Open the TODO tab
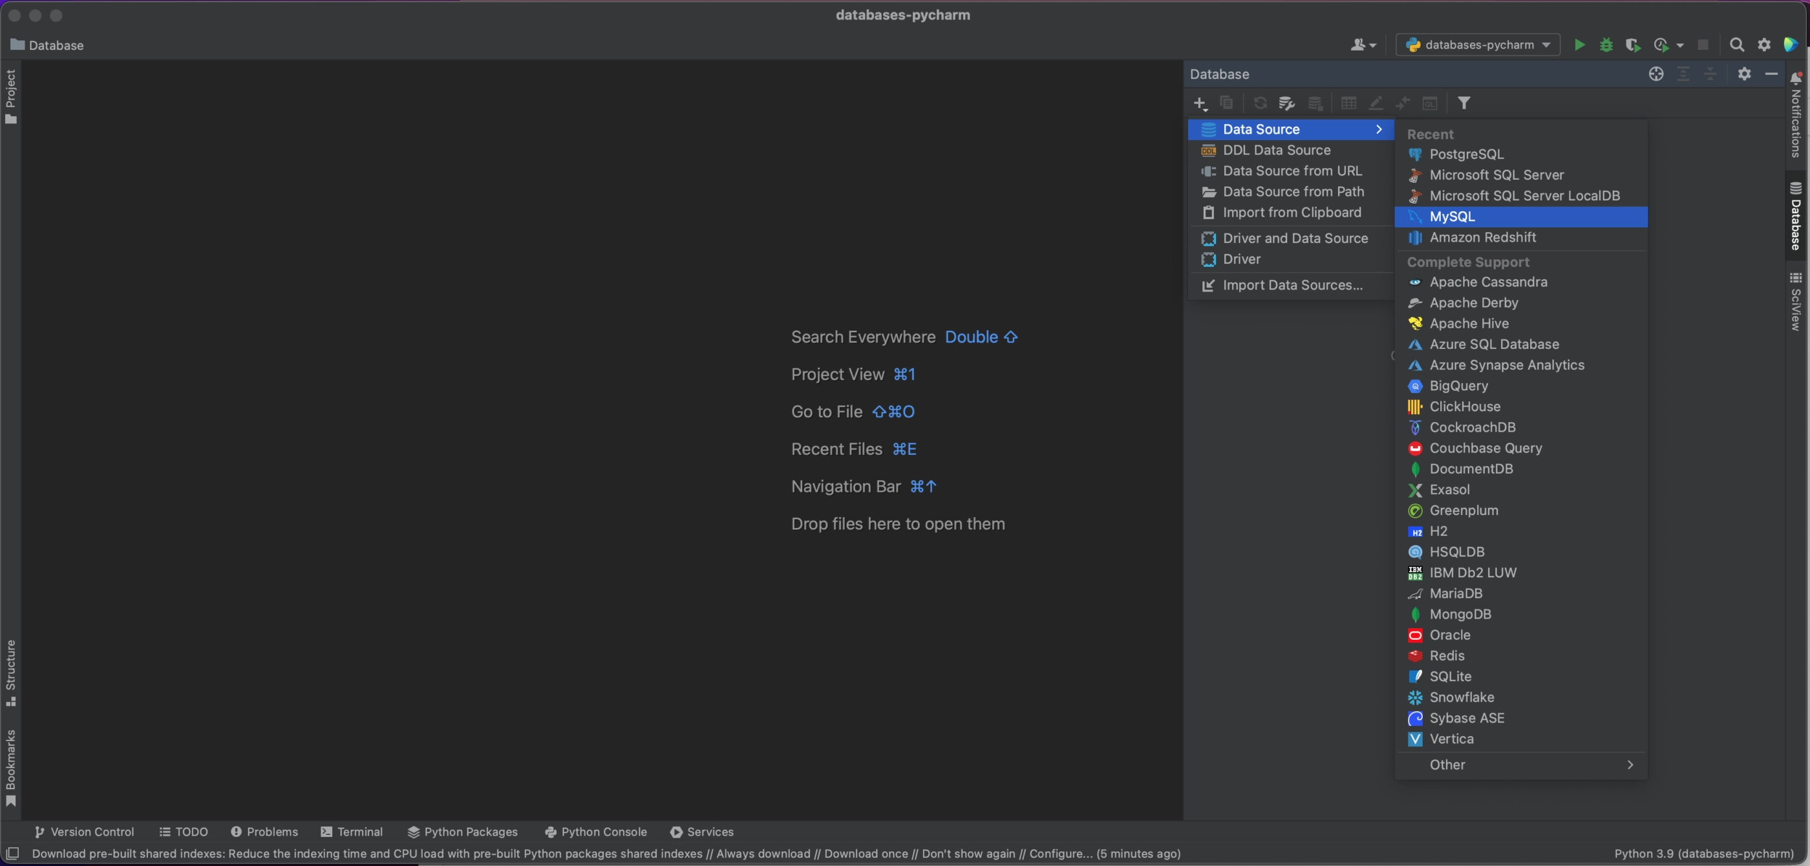Image resolution: width=1810 pixels, height=866 pixels. [184, 832]
